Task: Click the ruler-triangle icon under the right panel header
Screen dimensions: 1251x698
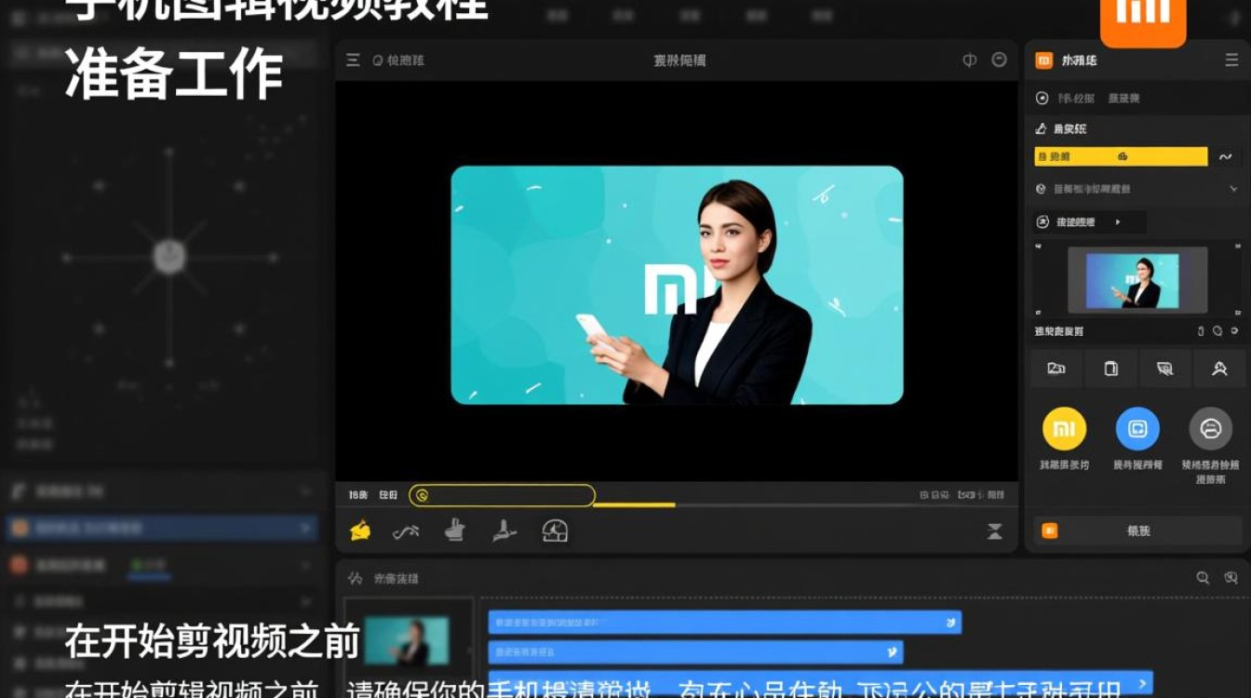Action: (1042, 128)
